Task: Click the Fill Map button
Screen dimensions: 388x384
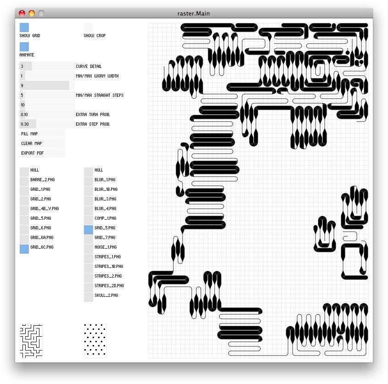Action: click(42, 134)
